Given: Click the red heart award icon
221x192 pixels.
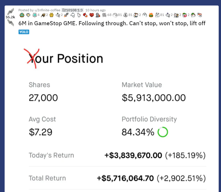Looking at the screenshot, I should tap(92, 15).
